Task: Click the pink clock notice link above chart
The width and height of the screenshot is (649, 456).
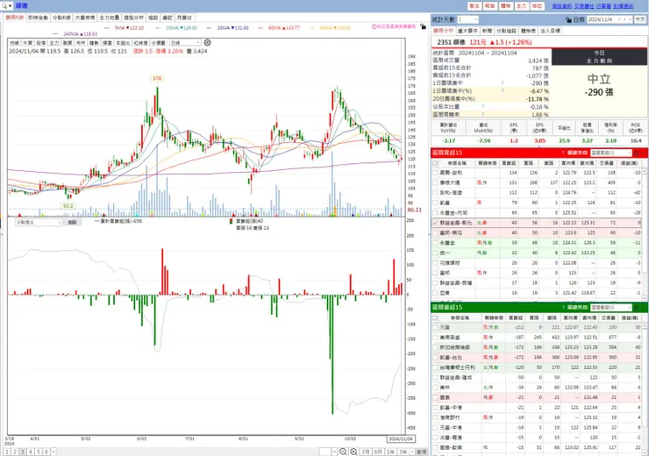Action: (394, 26)
